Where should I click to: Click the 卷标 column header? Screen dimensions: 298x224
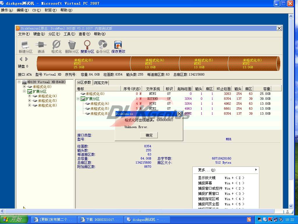(x=98, y=89)
